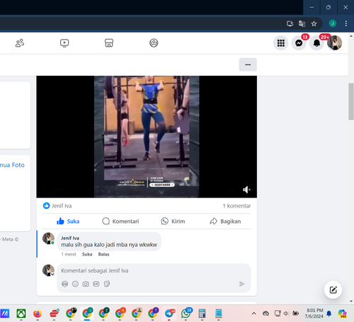Start a new message with compose button
Image resolution: width=354 pixels, height=322 pixels.
click(x=333, y=289)
